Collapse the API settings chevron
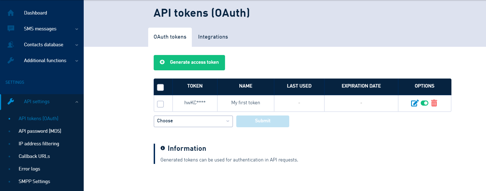The width and height of the screenshot is (486, 191). tap(77, 102)
